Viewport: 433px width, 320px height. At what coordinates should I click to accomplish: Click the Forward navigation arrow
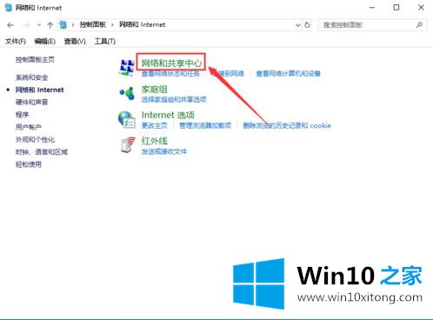[x=26, y=25]
